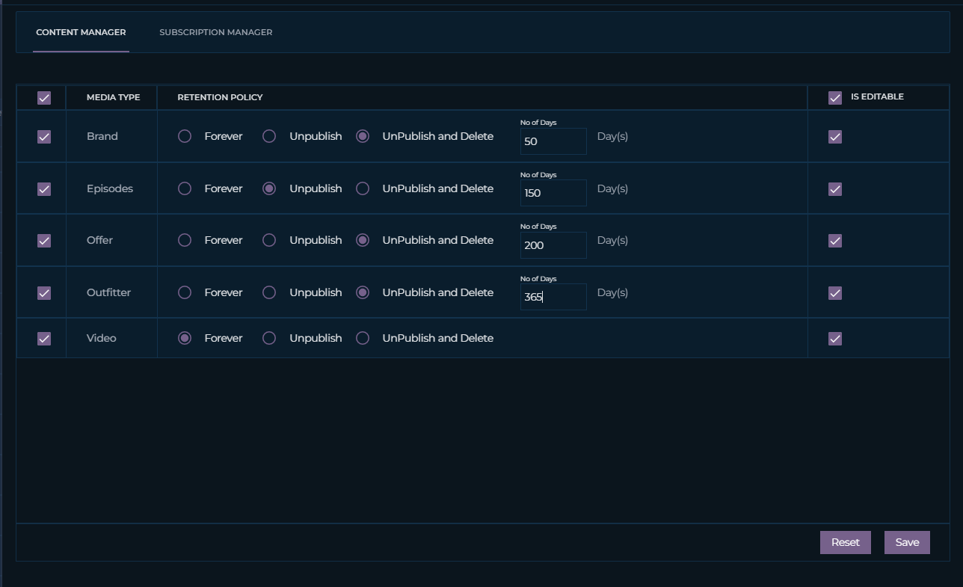
Task: Select Unpublish radio for Offer
Action: pyautogui.click(x=269, y=240)
